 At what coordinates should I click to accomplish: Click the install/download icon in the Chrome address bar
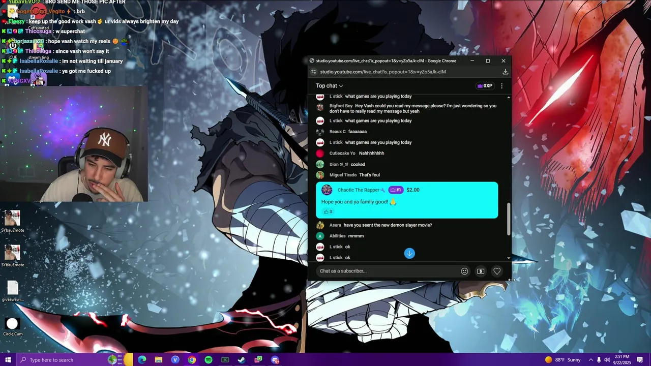click(505, 72)
